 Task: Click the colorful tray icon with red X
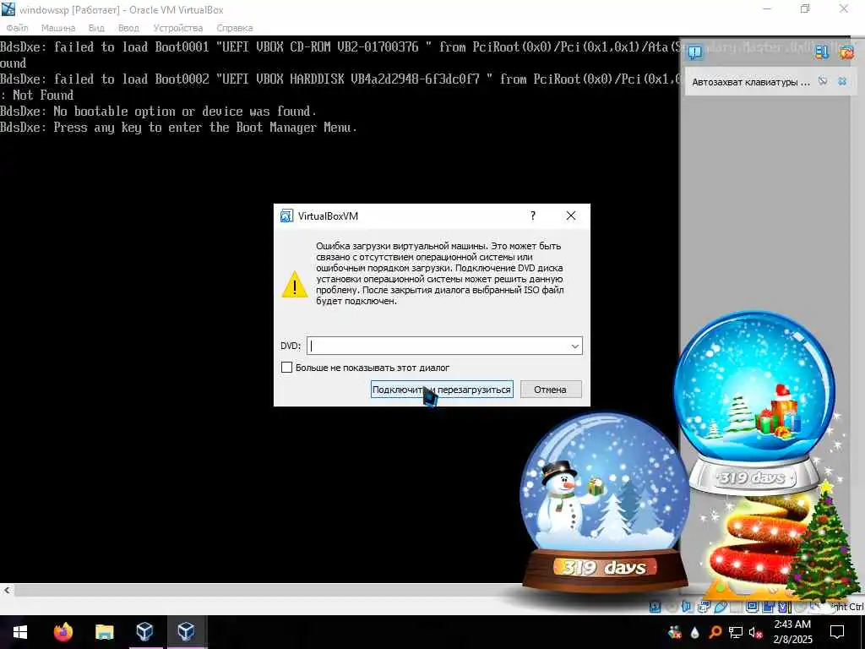pyautogui.click(x=675, y=632)
